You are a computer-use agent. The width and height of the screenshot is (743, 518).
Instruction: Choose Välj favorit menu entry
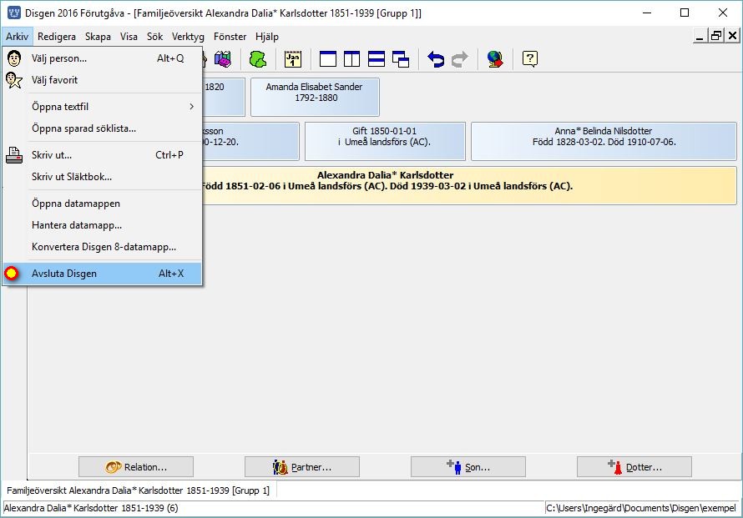tap(103, 80)
